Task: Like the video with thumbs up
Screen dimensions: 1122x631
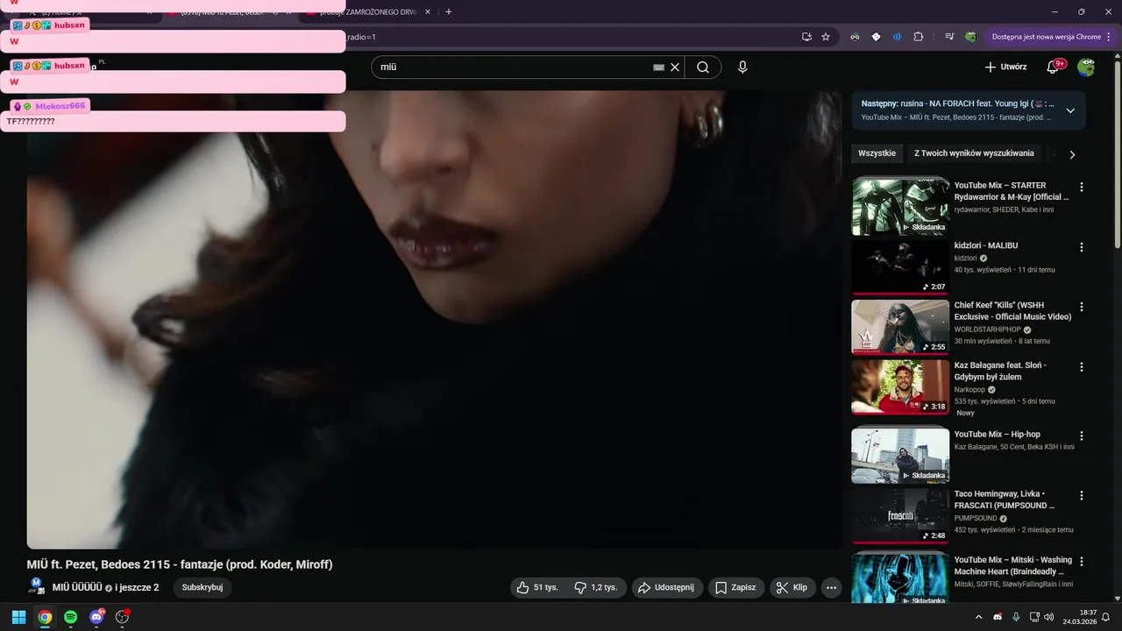Action: click(537, 587)
